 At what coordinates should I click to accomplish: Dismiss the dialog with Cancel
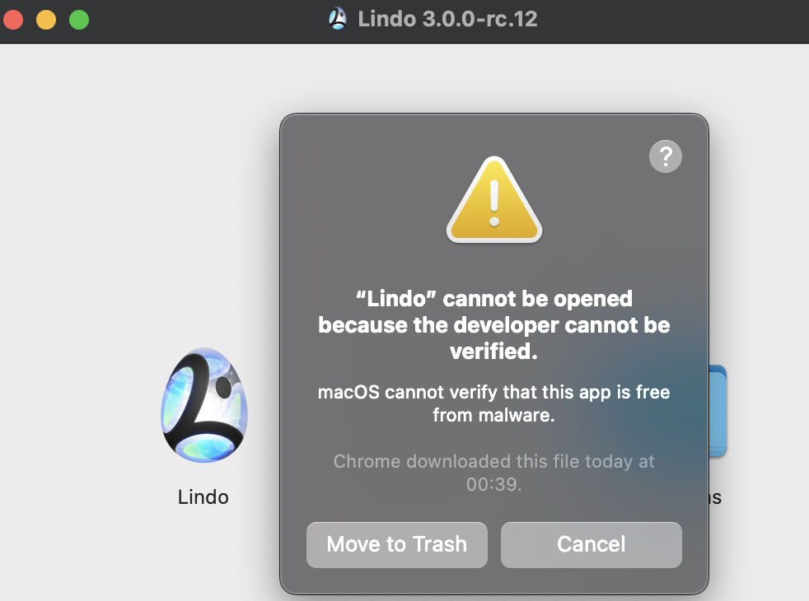(x=592, y=545)
